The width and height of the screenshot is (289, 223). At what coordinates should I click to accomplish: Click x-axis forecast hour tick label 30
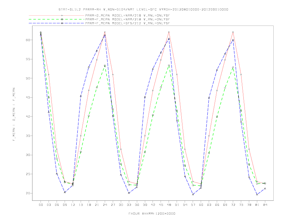pyautogui.click(x=121, y=205)
